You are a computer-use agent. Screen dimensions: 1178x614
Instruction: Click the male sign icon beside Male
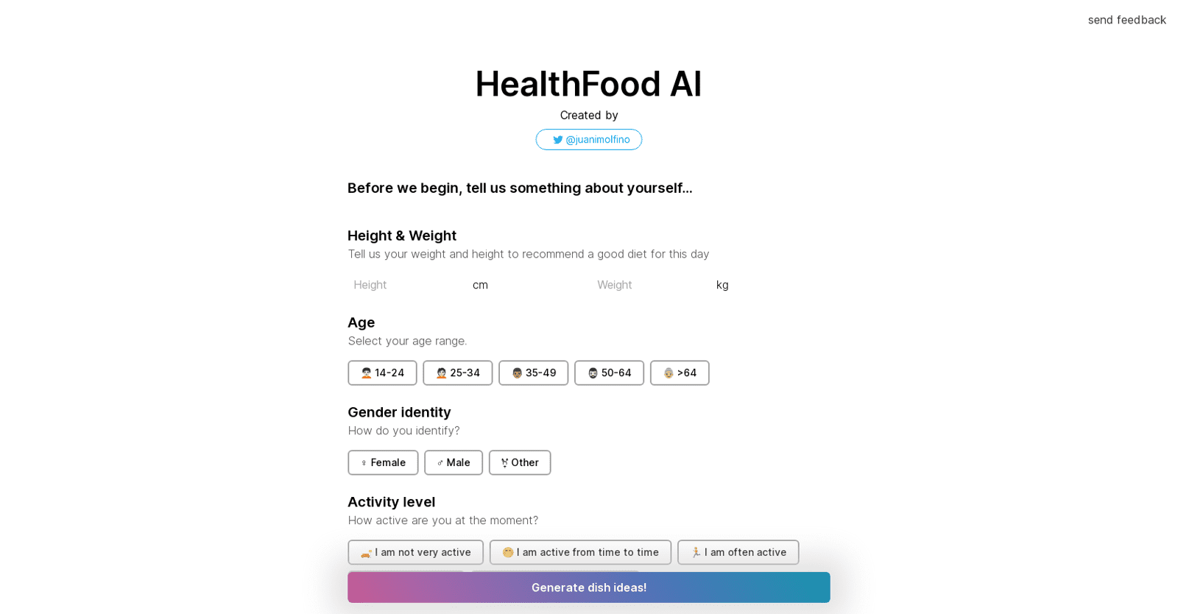pos(438,462)
